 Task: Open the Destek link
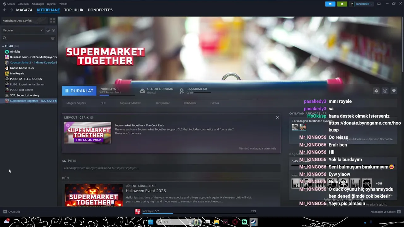[x=215, y=103]
